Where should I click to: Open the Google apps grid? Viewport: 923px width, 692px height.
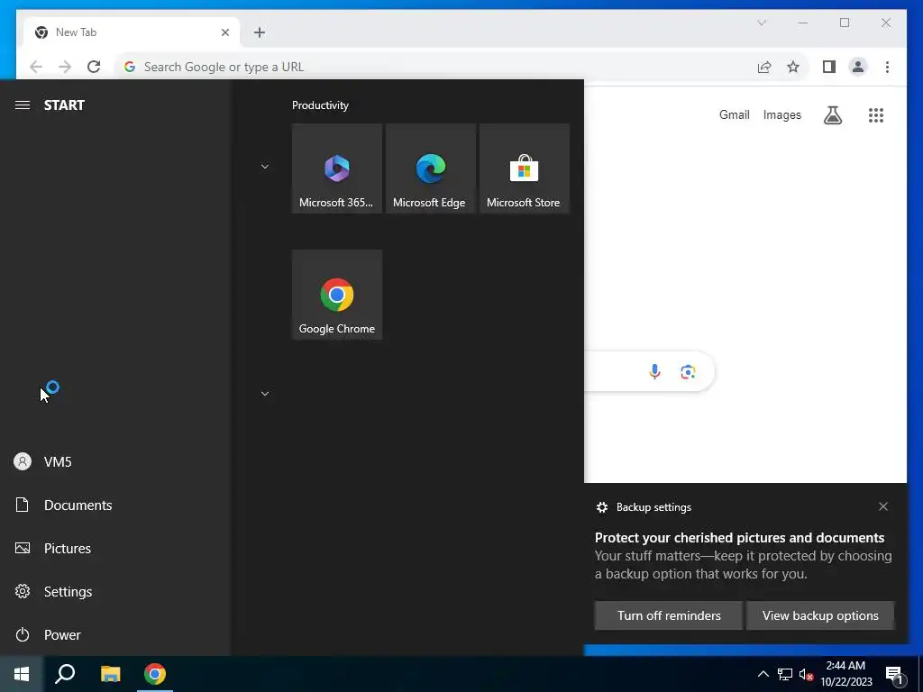[x=876, y=115]
